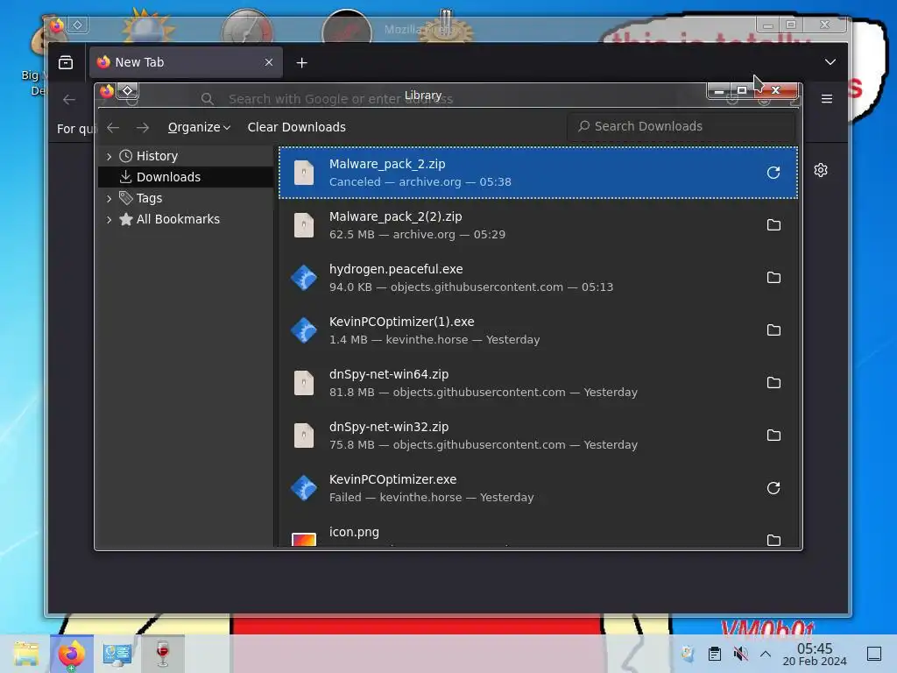The height and width of the screenshot is (673, 897).
Task: Click the hydrogen.peaceful.exe program icon
Action: tap(304, 278)
